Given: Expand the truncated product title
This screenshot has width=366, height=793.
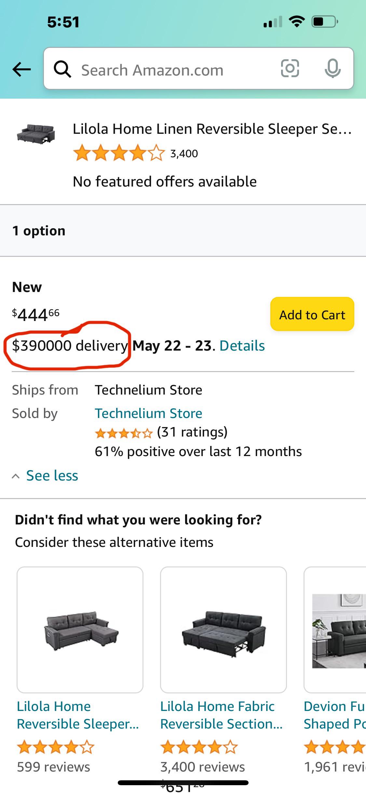Looking at the screenshot, I should [211, 129].
